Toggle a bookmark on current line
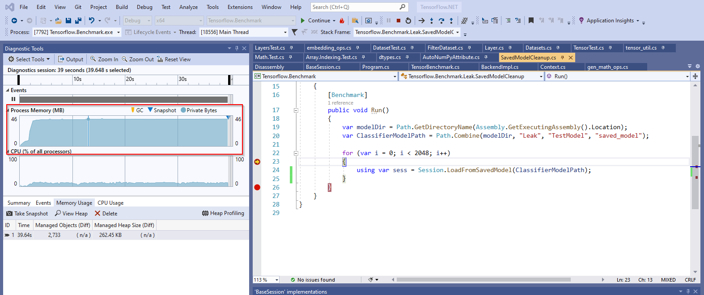This screenshot has width=704, height=295. [531, 21]
